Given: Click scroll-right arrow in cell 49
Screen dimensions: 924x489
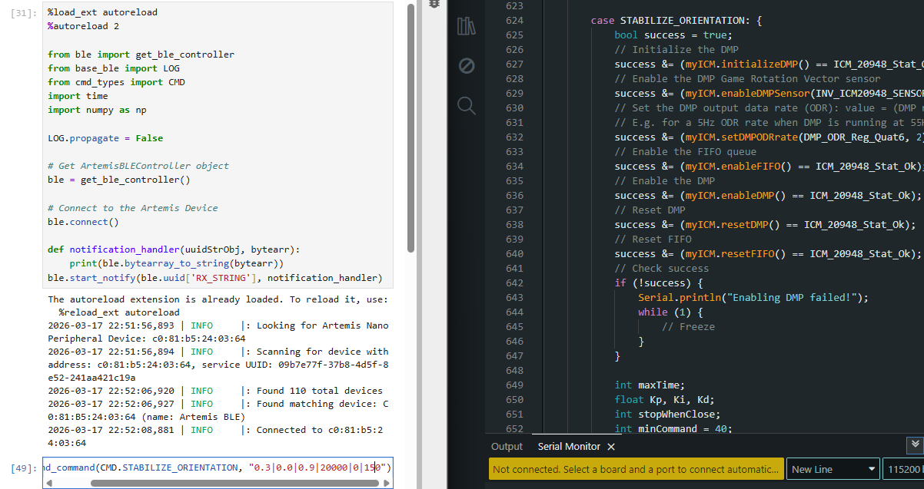Looking at the screenshot, I should 388,484.
